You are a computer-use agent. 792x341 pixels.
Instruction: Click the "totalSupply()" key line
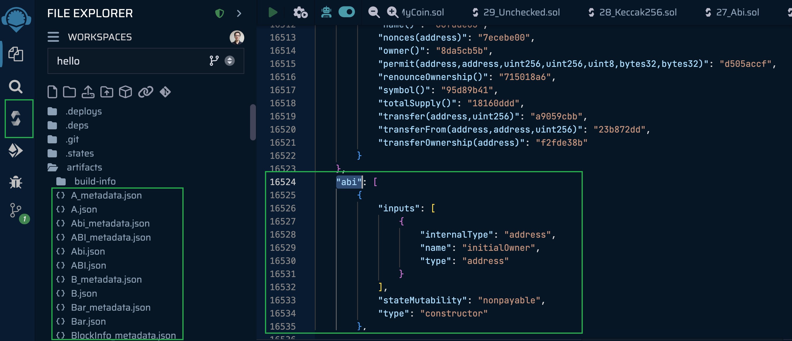pos(417,103)
